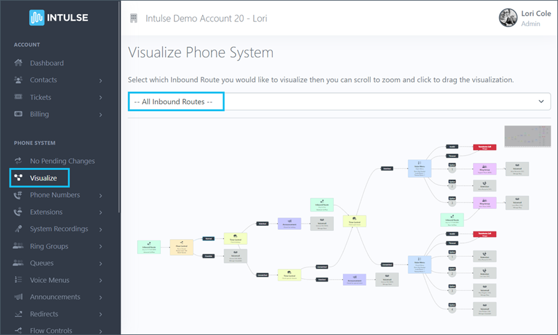Click the -- All Inbound Routes -- selection text

[x=174, y=102]
